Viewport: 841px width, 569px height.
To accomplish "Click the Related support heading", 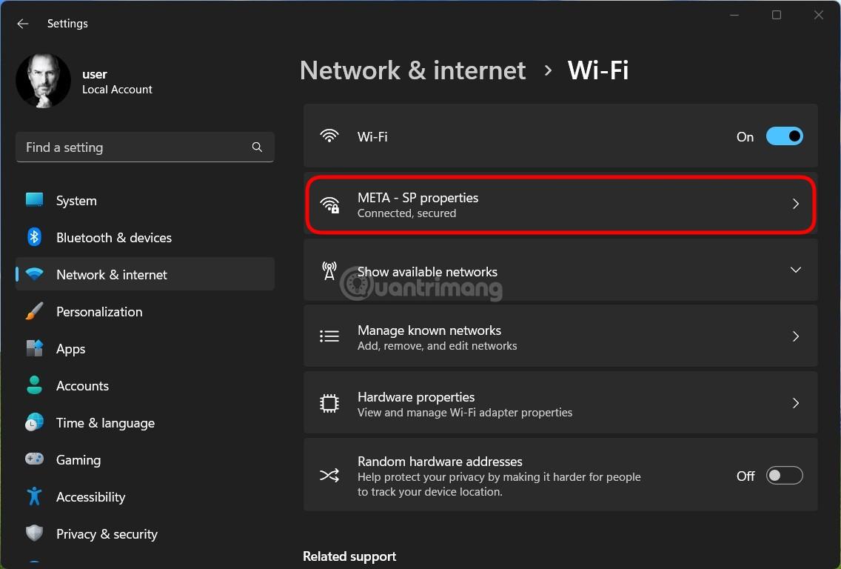I will pos(349,556).
